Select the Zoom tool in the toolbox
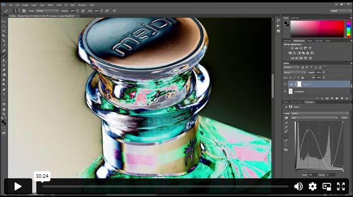Image resolution: width=353 pixels, height=197 pixels. (x=4, y=114)
